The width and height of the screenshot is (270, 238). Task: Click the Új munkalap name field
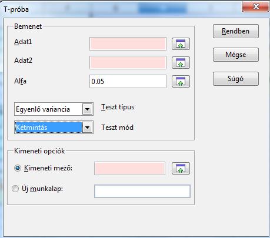(x=142, y=191)
